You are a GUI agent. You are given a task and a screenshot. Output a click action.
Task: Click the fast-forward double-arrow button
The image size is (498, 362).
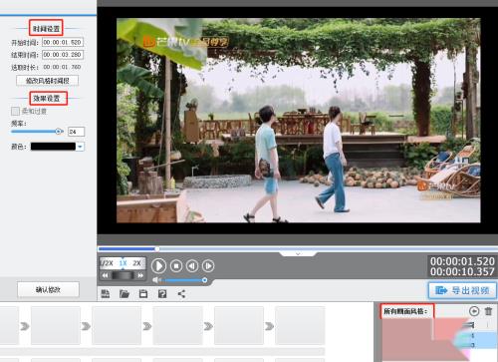click(140, 275)
